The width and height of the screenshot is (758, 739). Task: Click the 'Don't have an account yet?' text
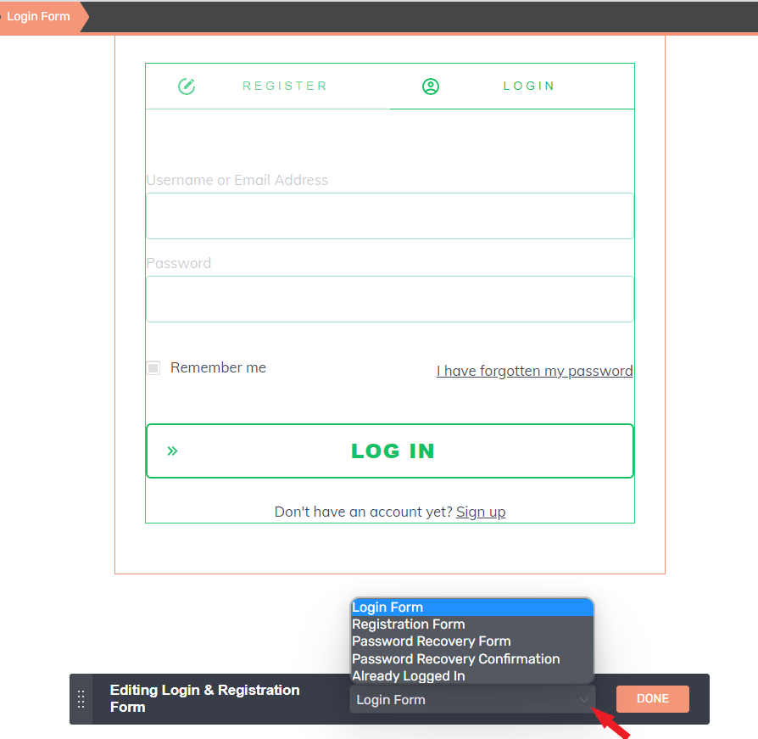click(x=364, y=512)
